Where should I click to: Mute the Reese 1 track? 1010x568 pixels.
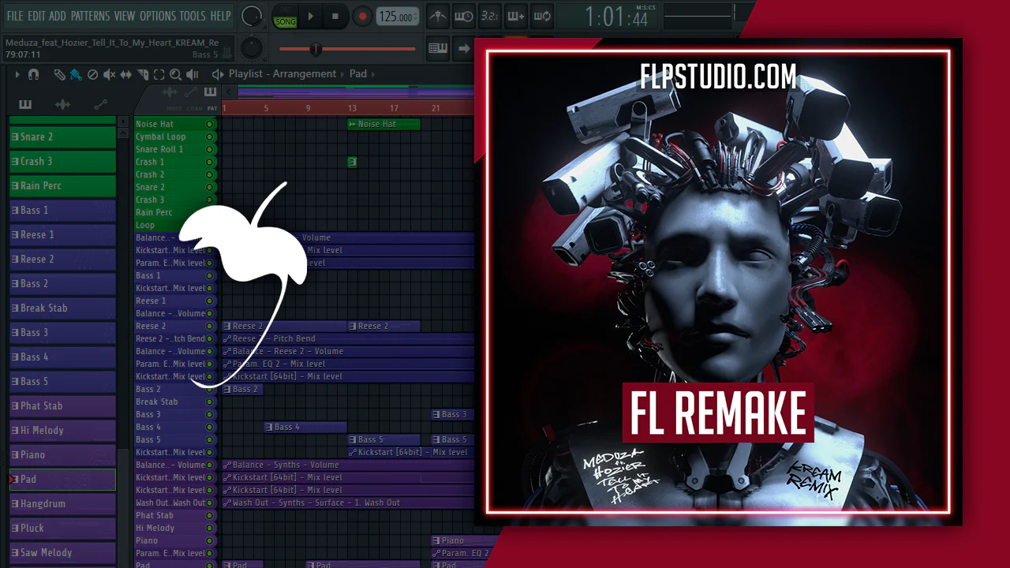[x=210, y=301]
